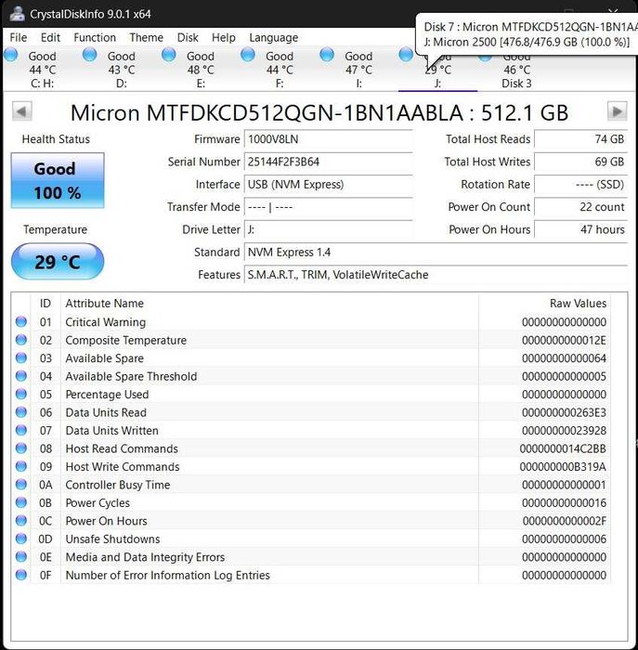
Task: Click status orb for Media and Data Integrity Errors
Action: coord(21,557)
